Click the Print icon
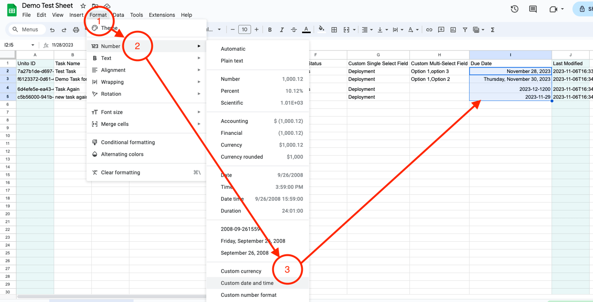This screenshot has height=302, width=593. (x=76, y=29)
